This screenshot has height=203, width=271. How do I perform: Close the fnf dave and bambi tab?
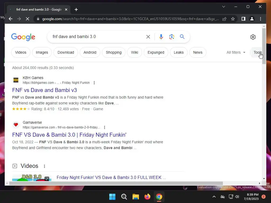click(x=66, y=10)
